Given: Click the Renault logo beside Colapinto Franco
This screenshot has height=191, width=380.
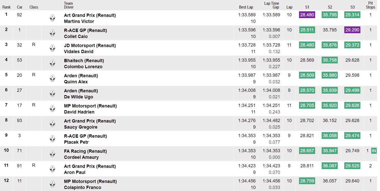Looking at the screenshot, I should pyautogui.click(x=52, y=184).
